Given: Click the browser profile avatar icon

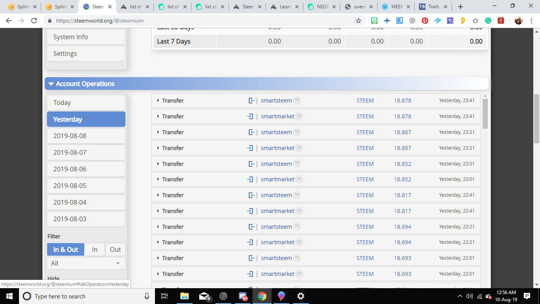Looking at the screenshot, I should coord(518,21).
